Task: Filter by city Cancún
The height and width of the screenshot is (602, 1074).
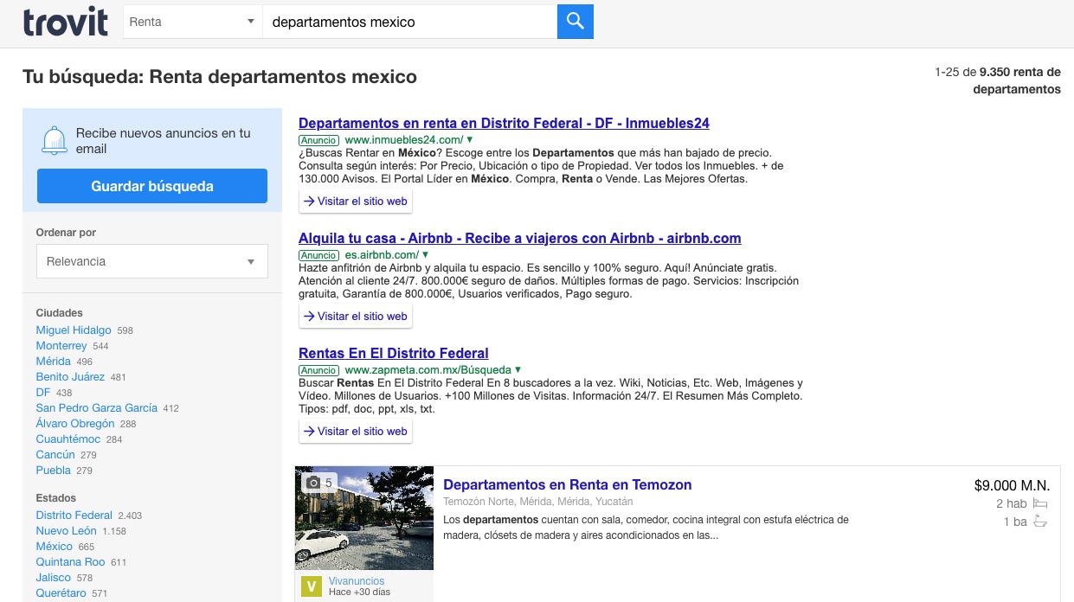Action: (55, 455)
